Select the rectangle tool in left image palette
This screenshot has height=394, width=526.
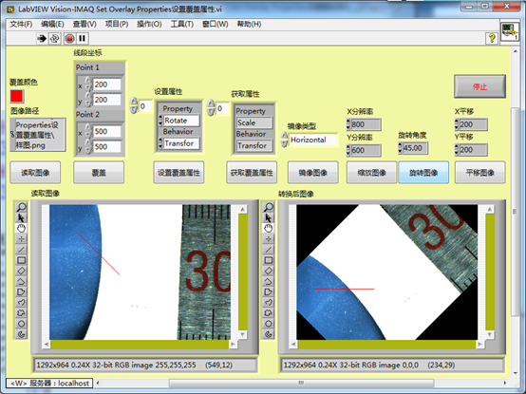click(21, 260)
